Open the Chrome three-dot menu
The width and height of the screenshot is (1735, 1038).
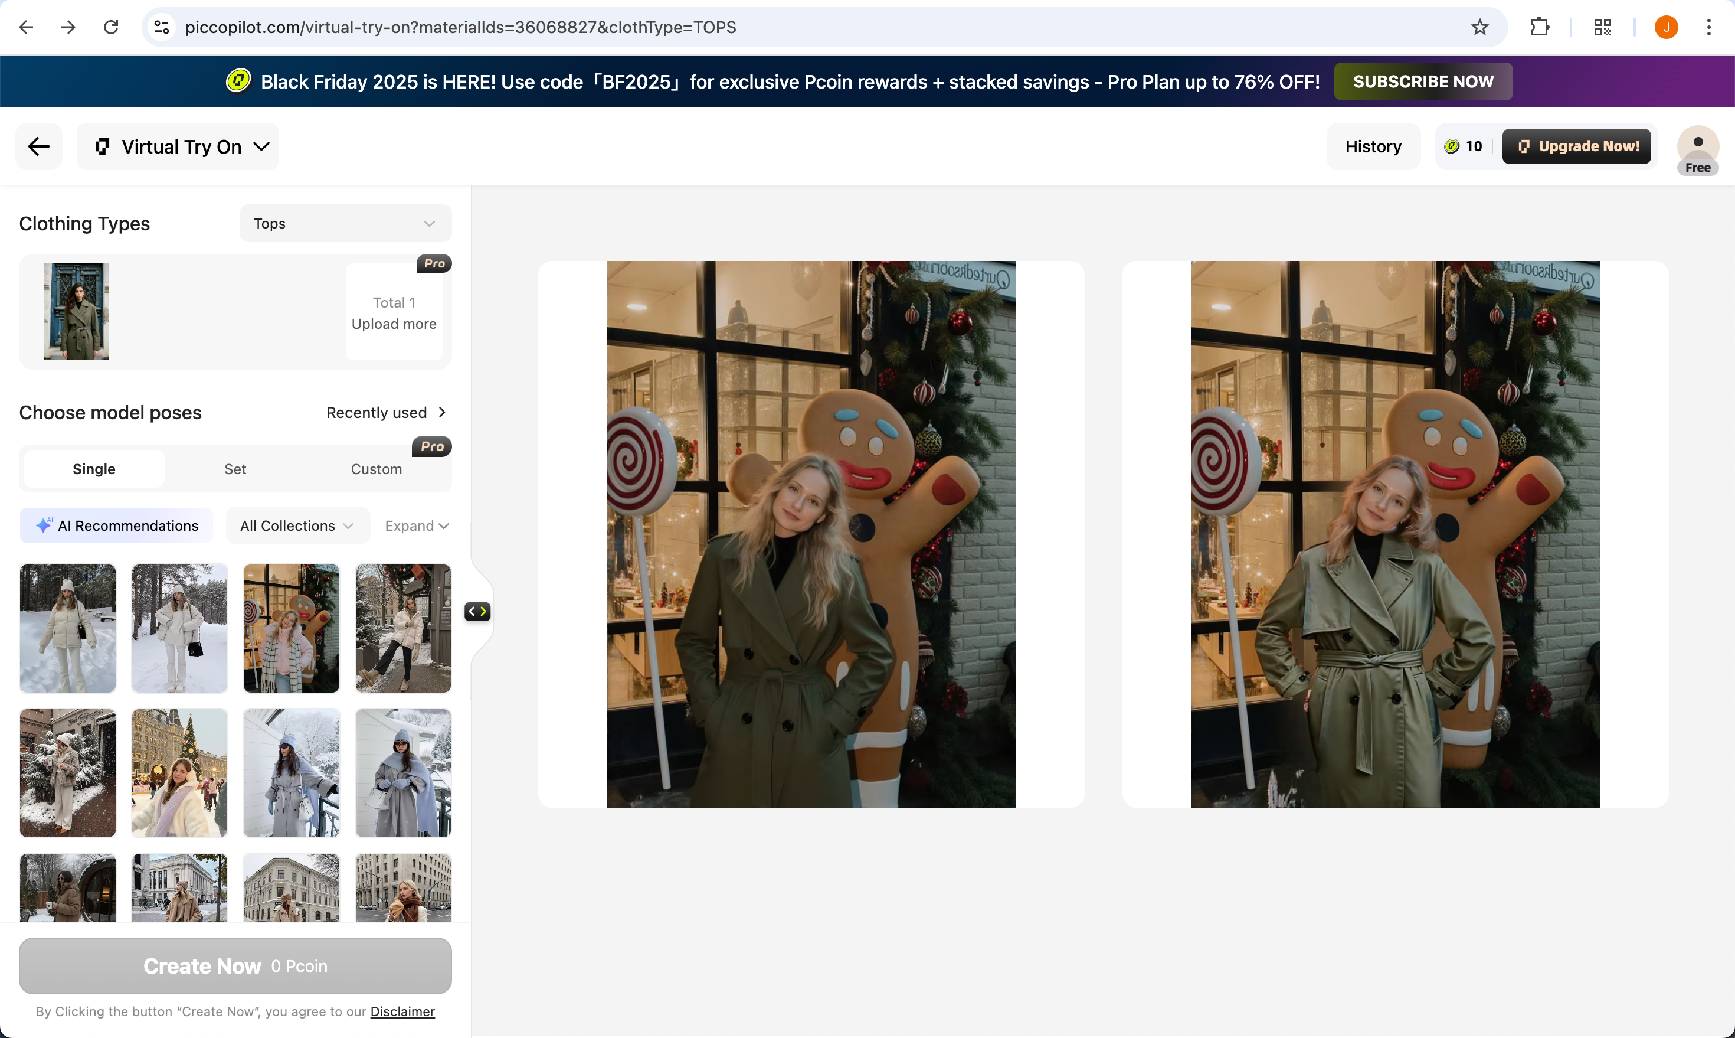click(1708, 27)
